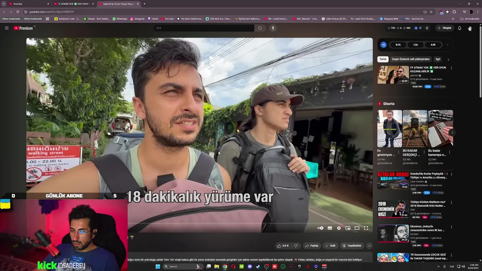Screen dimensions: 482x271
Task: Click the Oluştur create button
Action: [x=444, y=28]
